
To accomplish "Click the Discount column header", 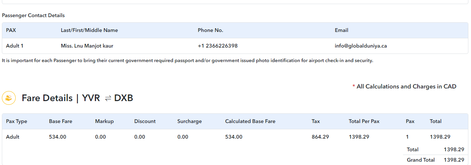I will 145,121.
